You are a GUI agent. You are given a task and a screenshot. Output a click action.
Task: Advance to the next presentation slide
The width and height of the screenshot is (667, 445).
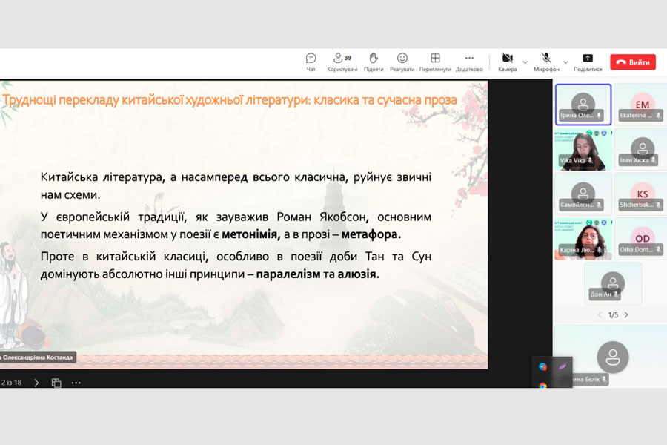click(36, 383)
